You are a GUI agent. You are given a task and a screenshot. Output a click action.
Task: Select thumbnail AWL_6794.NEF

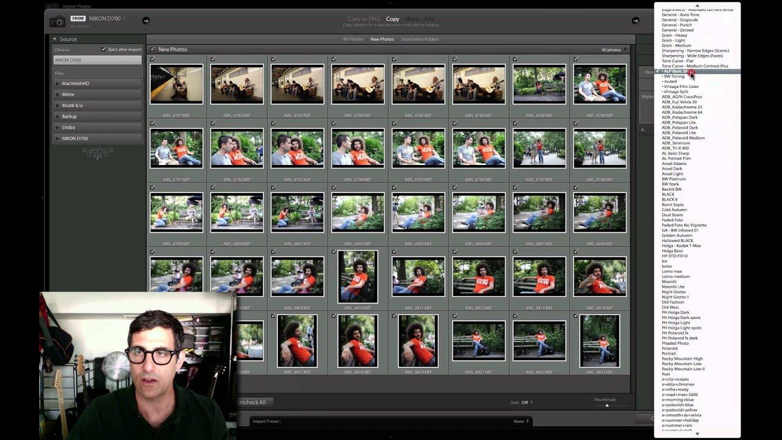[x=358, y=148]
